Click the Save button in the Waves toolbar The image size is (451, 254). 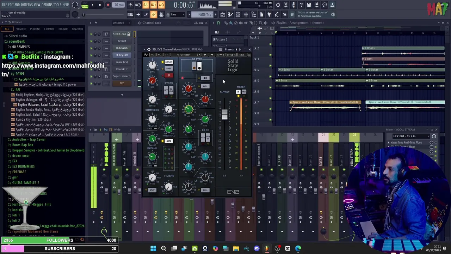[241, 55]
